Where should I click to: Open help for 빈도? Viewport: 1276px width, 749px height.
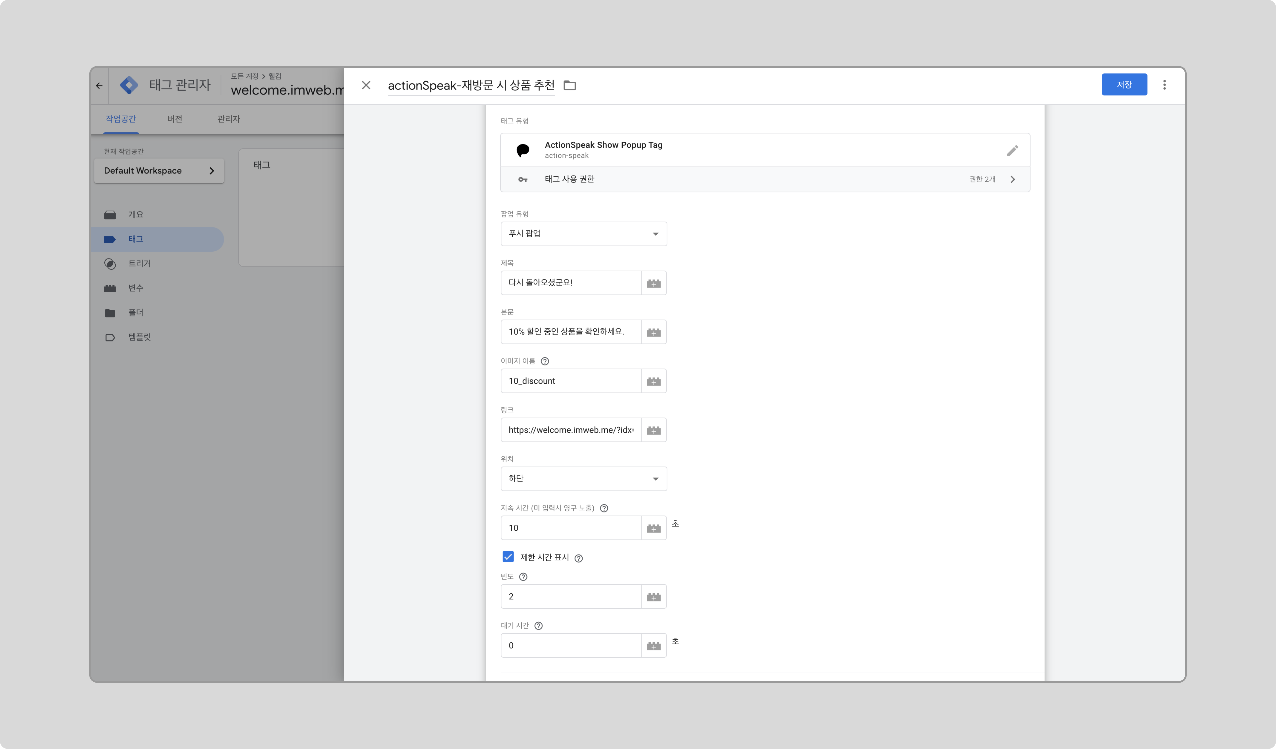click(x=524, y=577)
